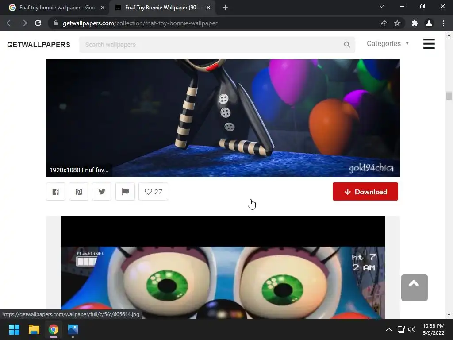Screen dimensions: 453x340
Task: Open network status tray icon
Action: 401,329
